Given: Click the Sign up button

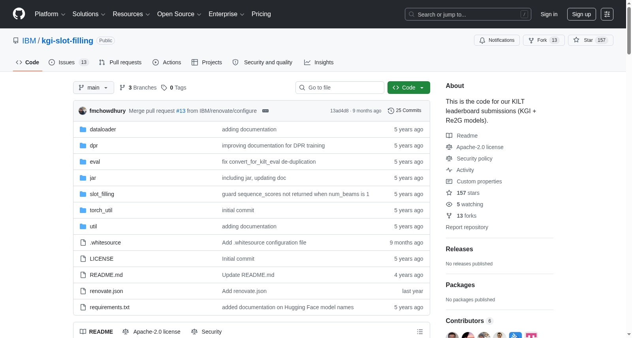Looking at the screenshot, I should tap(581, 14).
